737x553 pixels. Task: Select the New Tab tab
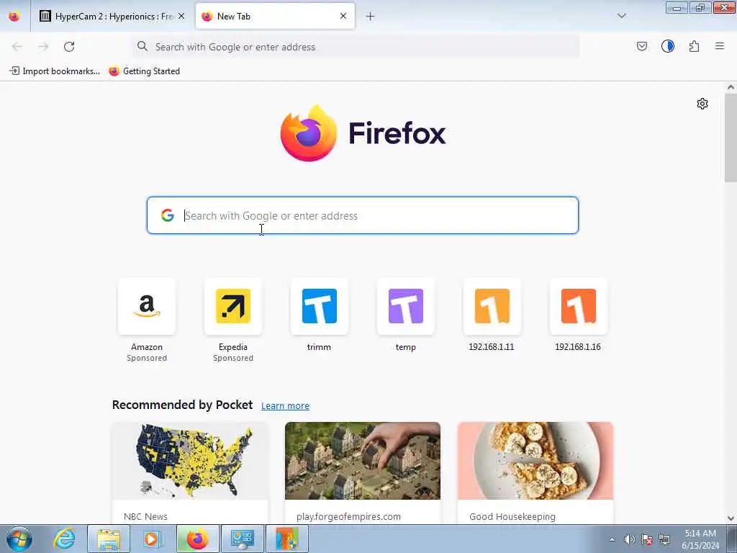[x=275, y=16]
